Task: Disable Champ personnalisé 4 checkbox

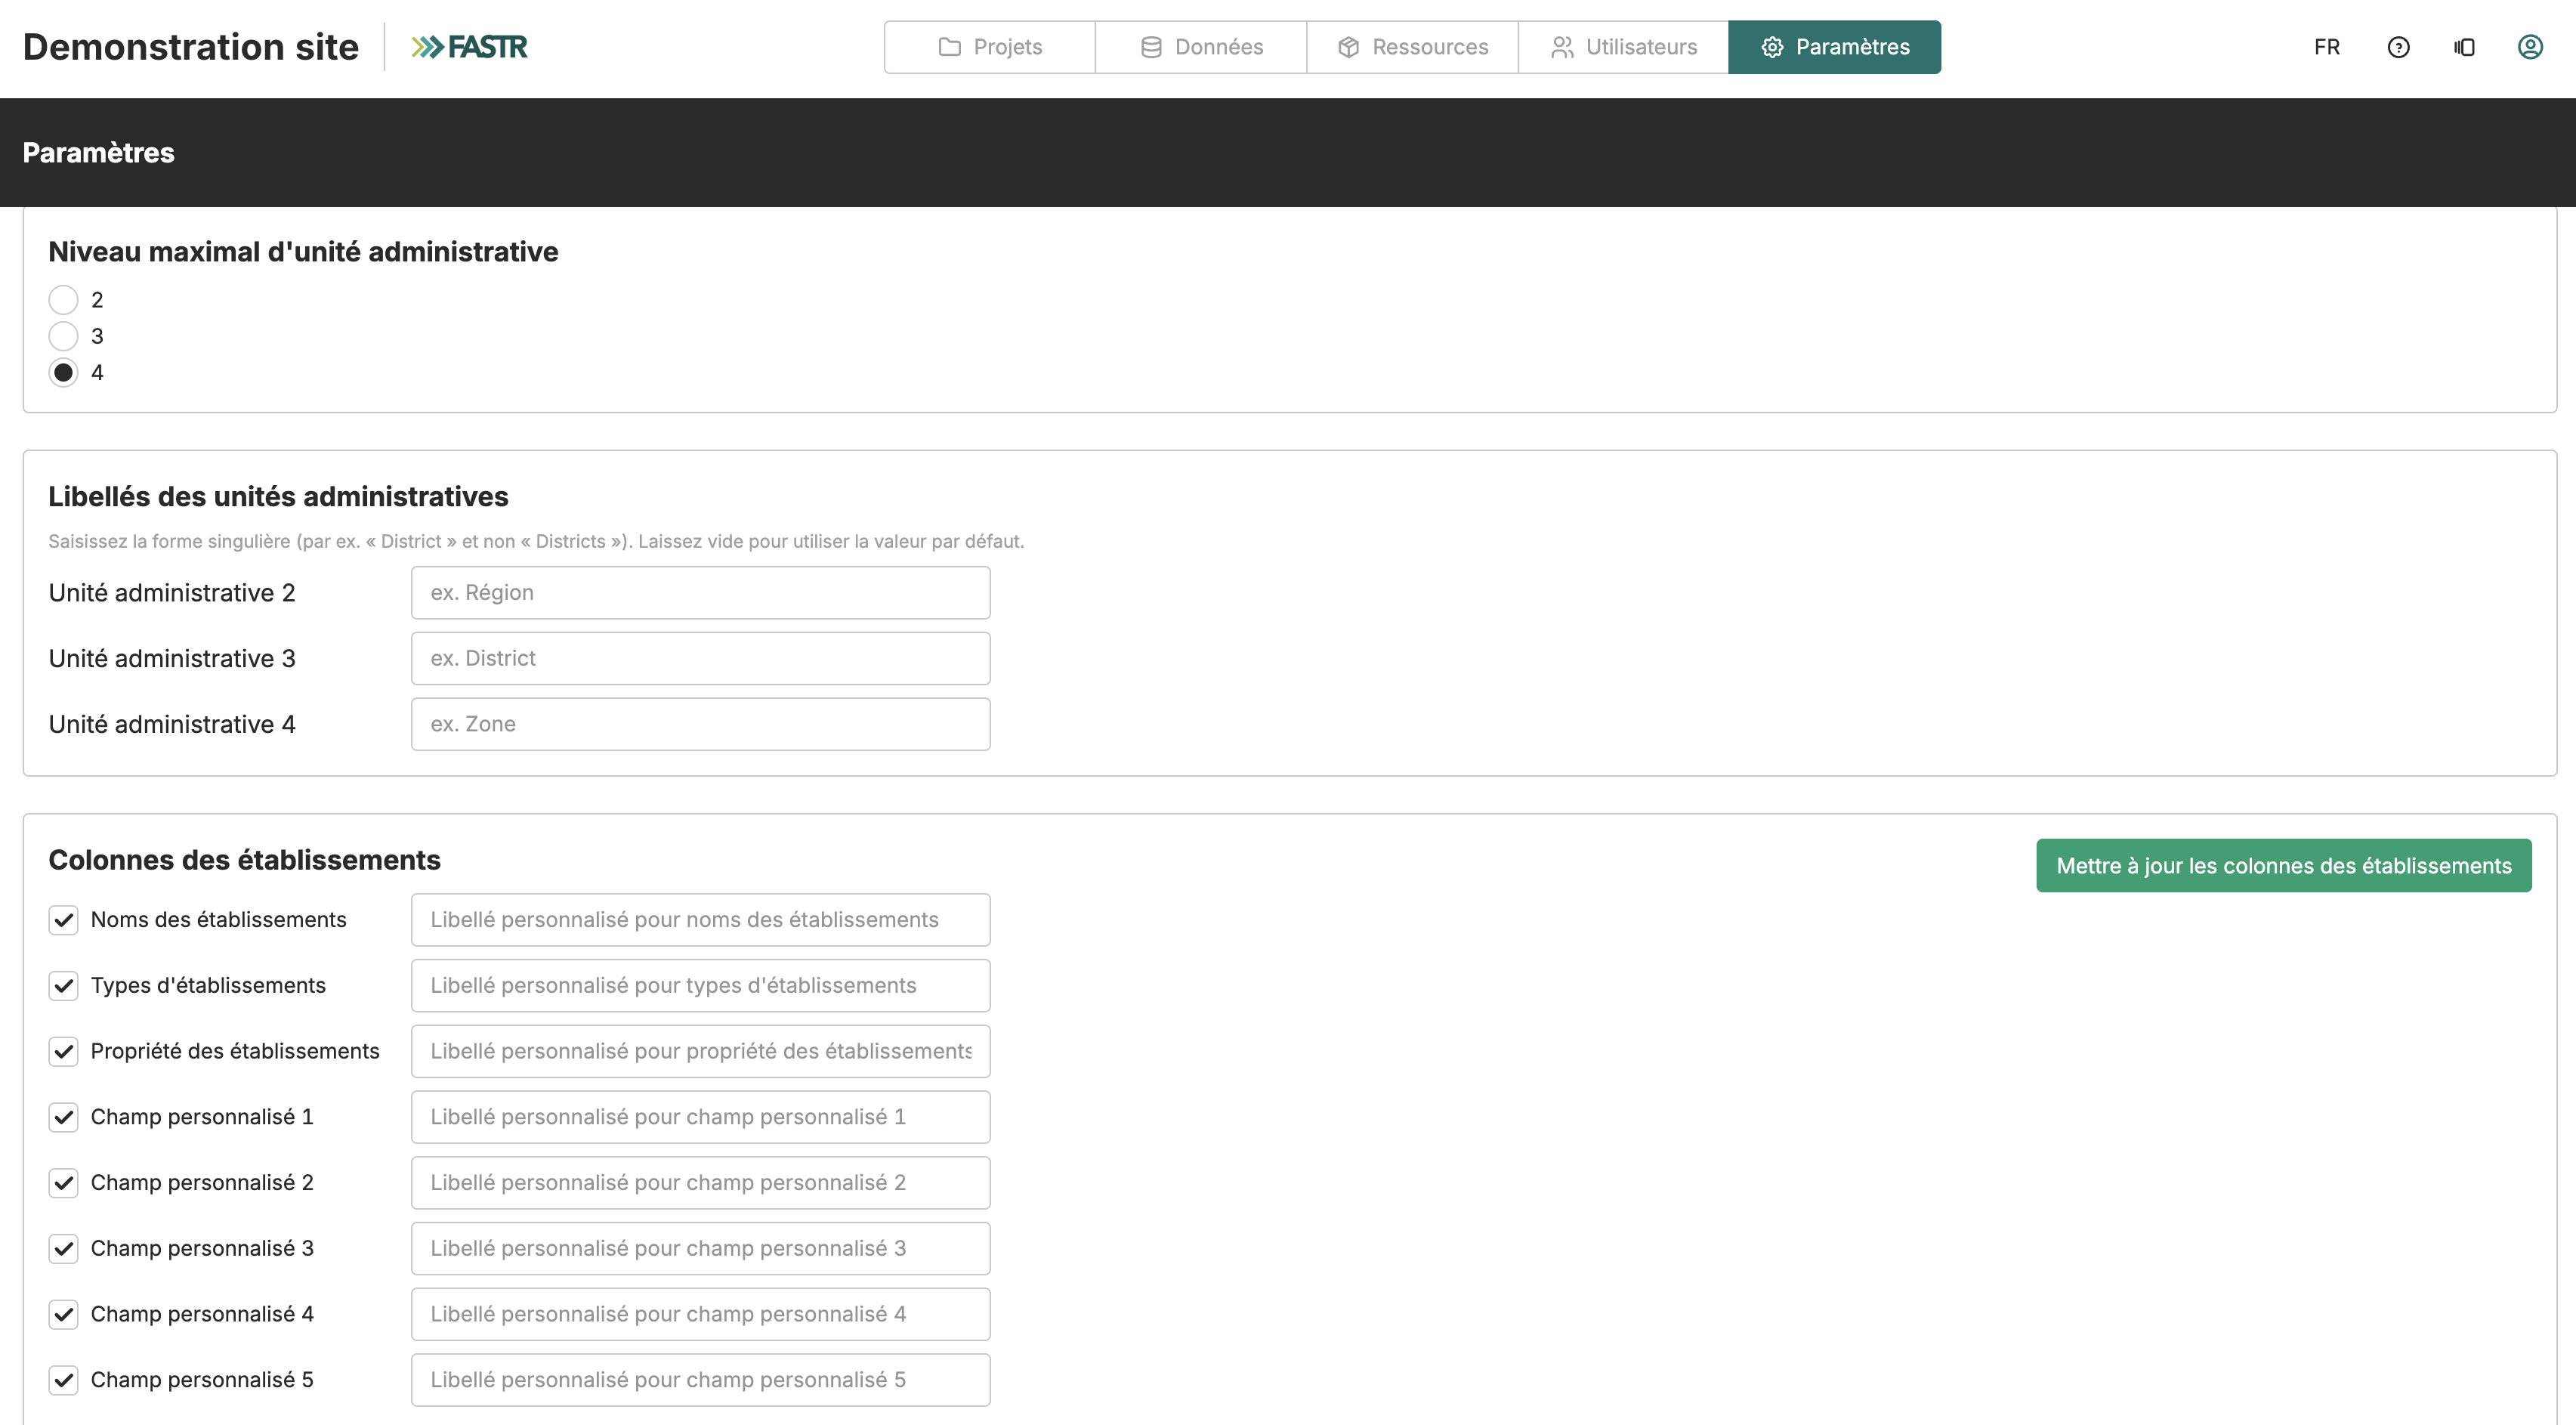Action: [x=63, y=1314]
